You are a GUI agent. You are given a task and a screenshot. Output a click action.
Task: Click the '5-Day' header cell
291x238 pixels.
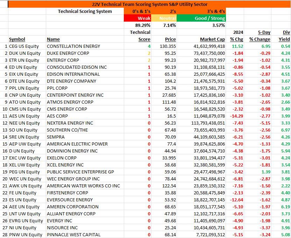pos(257,32)
